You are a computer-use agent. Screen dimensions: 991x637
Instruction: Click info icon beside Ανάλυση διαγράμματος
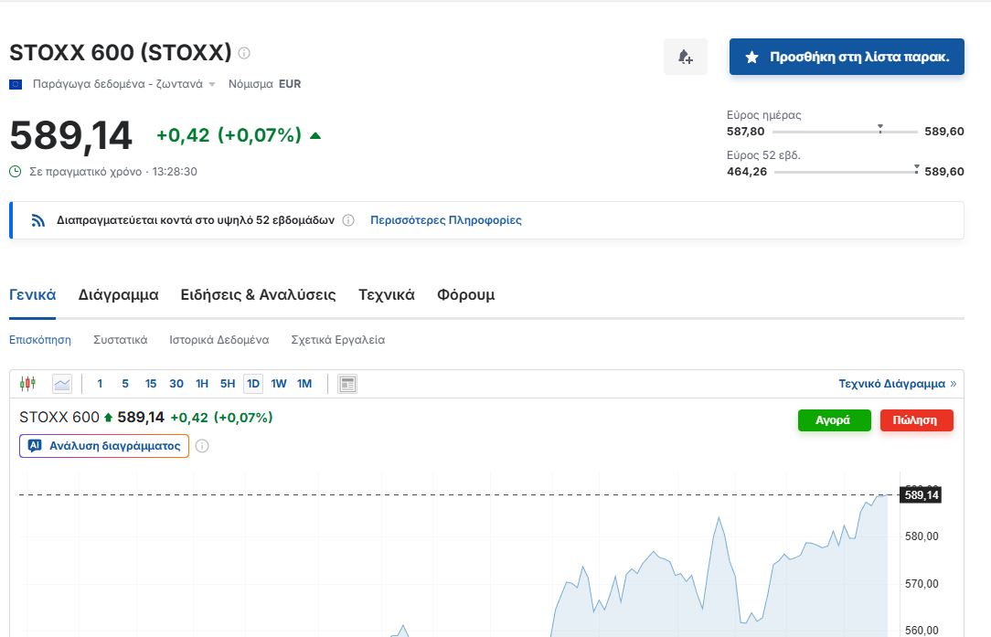click(x=202, y=446)
